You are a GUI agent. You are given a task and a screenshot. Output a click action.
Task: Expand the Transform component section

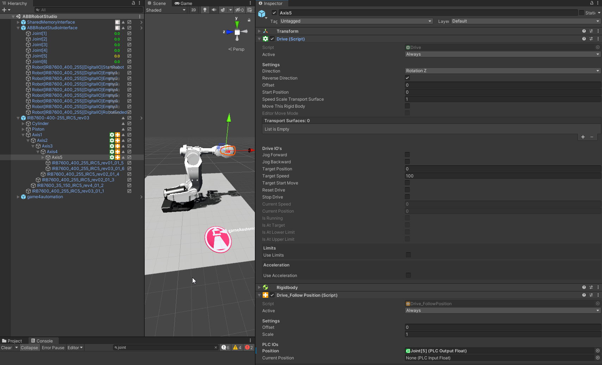pos(259,31)
